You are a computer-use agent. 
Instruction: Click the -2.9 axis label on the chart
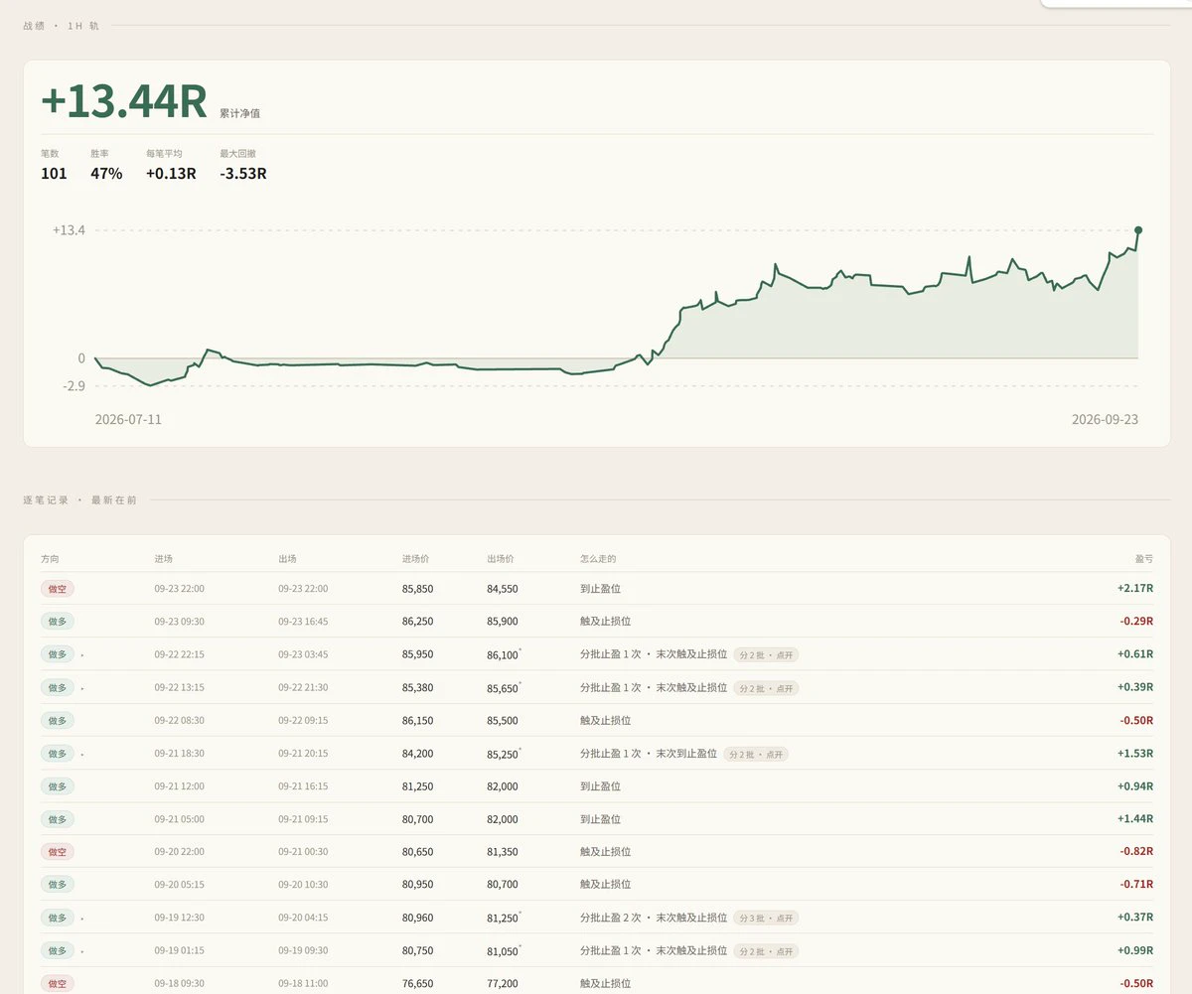coord(74,385)
